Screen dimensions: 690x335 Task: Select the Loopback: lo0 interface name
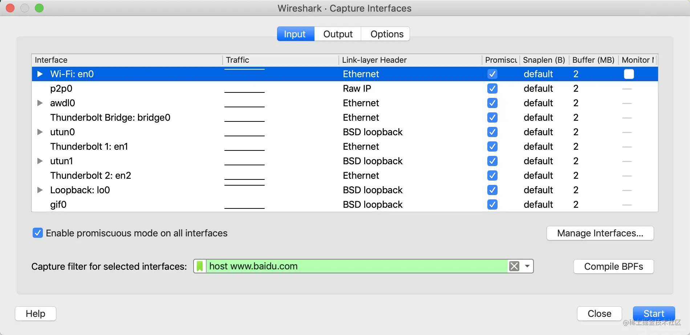pyautogui.click(x=80, y=190)
